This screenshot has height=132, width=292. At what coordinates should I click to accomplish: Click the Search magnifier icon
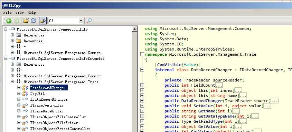coord(89,21)
